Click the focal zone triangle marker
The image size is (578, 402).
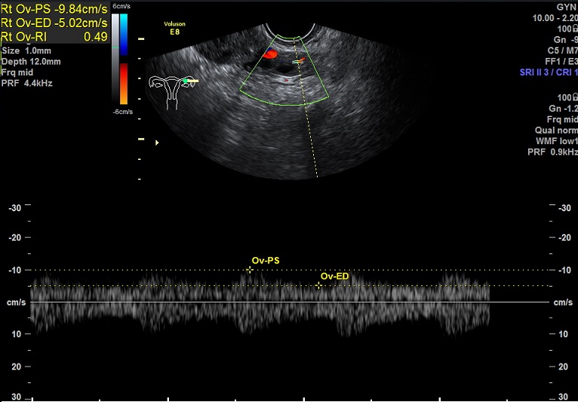pos(157,142)
